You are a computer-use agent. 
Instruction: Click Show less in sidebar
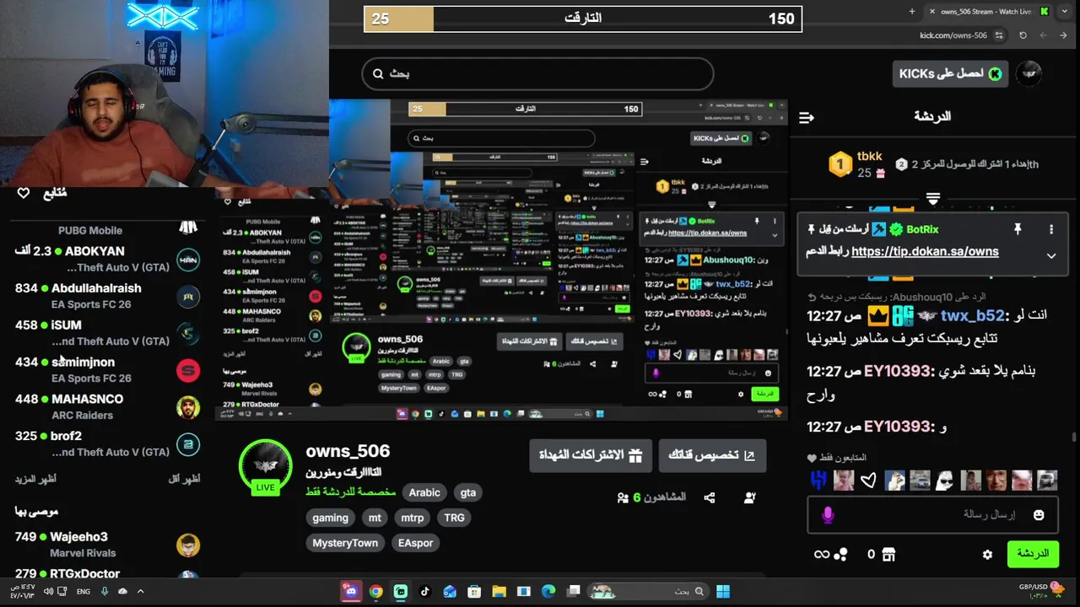coord(184,479)
